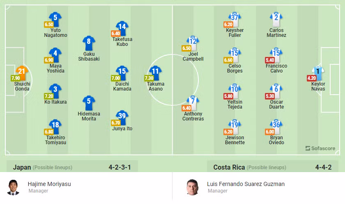This screenshot has height=204, width=345.
Task: Open Hajime Moriyasu manager profile photo
Action: pos(13,187)
